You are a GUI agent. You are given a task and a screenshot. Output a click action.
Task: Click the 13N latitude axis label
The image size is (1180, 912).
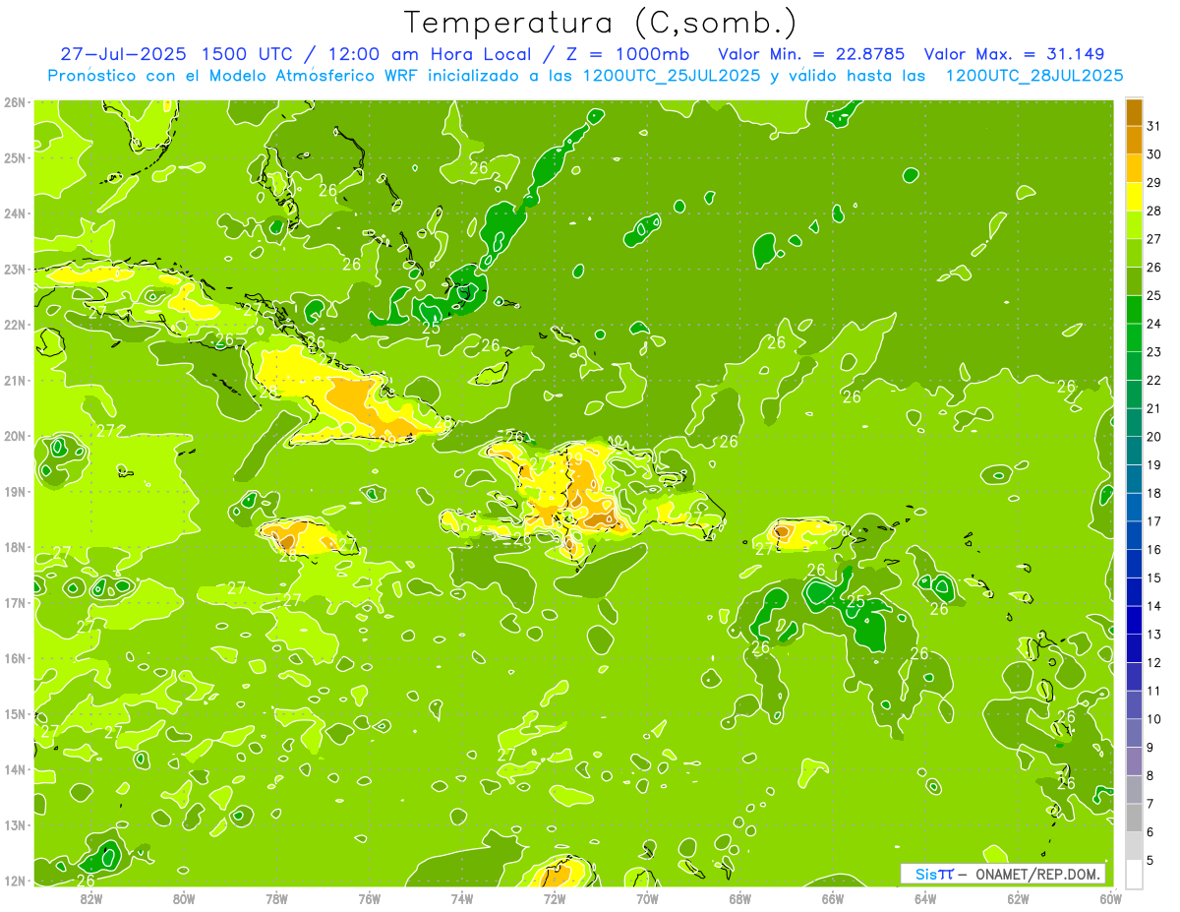pos(15,825)
